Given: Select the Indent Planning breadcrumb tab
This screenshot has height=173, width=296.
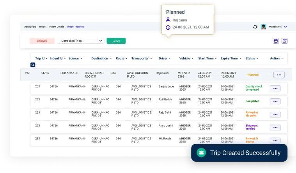Looking at the screenshot, I should coord(76,27).
